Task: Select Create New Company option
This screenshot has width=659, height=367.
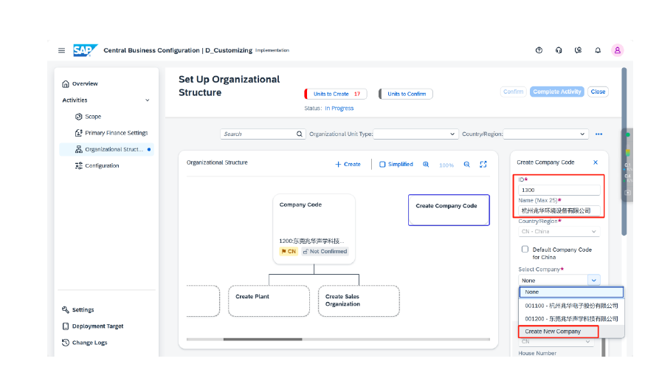Action: [x=553, y=332]
